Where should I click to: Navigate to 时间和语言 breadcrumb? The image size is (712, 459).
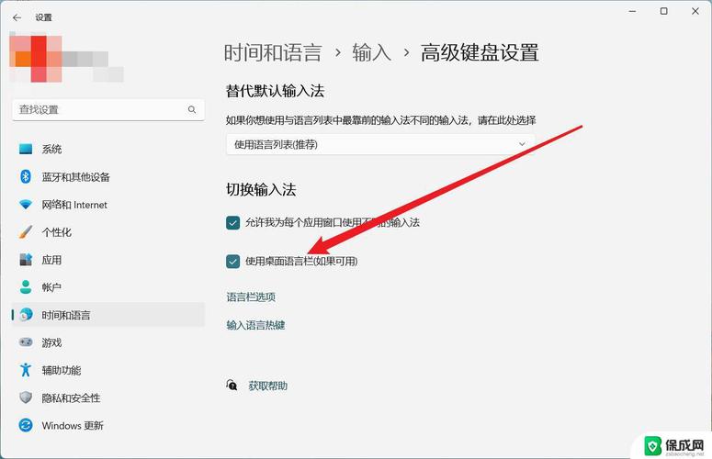click(273, 52)
